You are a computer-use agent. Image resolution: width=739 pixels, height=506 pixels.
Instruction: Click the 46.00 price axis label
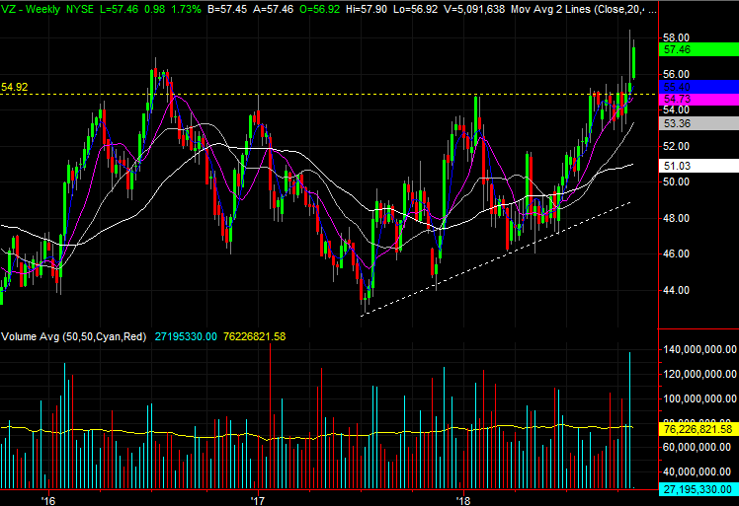coord(676,253)
